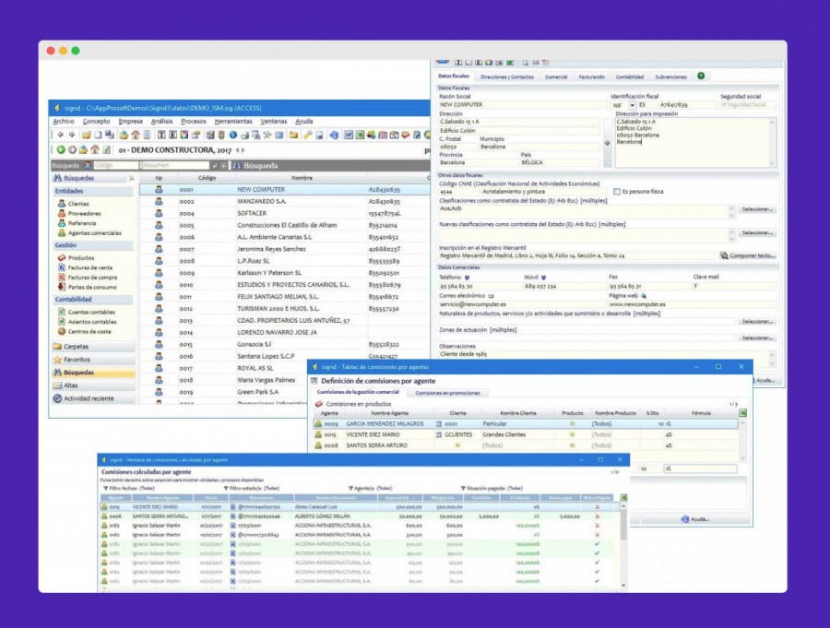
Task: Click the calculator toolbar icon
Action: [210, 135]
